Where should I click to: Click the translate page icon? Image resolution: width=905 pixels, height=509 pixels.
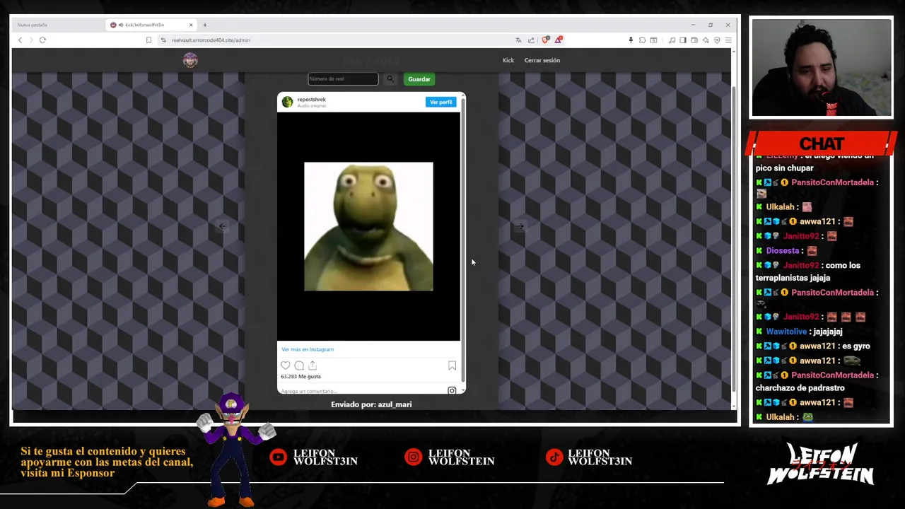(x=518, y=40)
